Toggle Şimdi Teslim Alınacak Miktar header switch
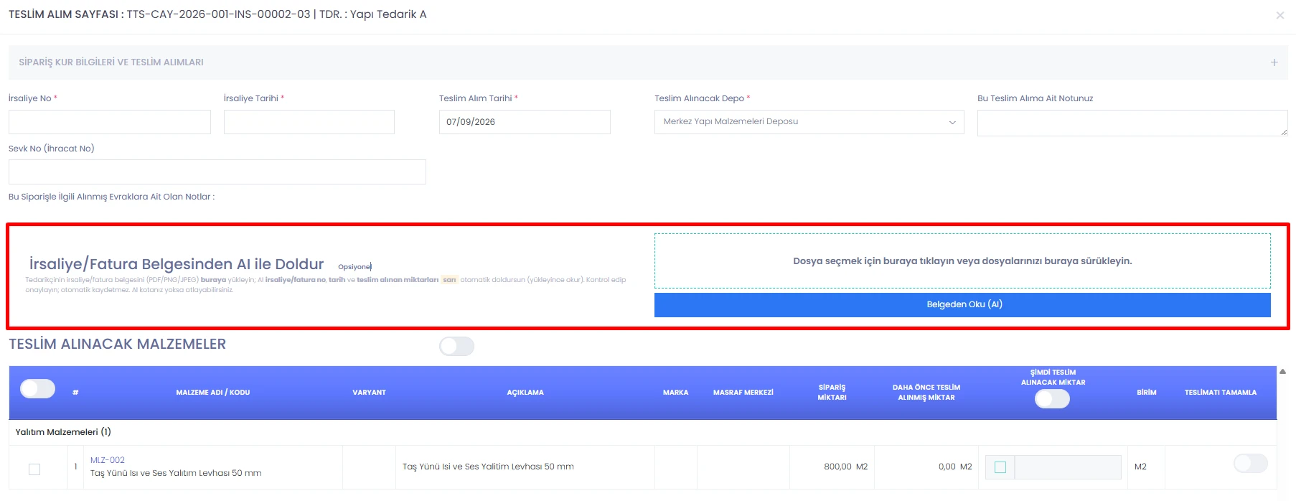The image size is (1296, 501). coord(1052,398)
